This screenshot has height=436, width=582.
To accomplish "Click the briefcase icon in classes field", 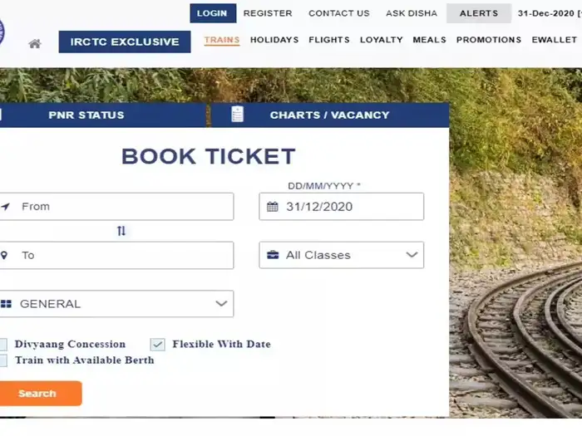I will pyautogui.click(x=273, y=255).
